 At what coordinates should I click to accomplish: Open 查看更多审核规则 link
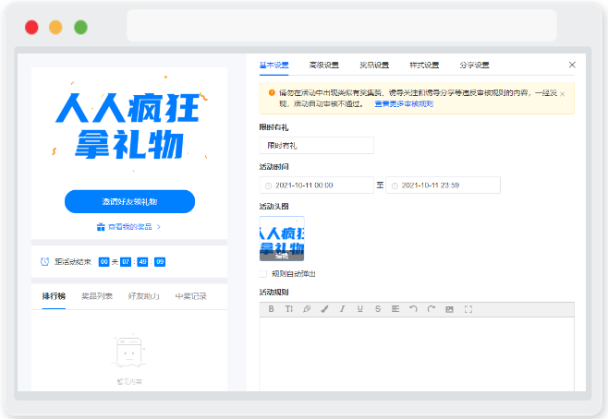pyautogui.click(x=404, y=103)
